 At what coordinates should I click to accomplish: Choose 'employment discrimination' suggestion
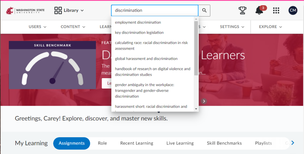[x=138, y=22]
